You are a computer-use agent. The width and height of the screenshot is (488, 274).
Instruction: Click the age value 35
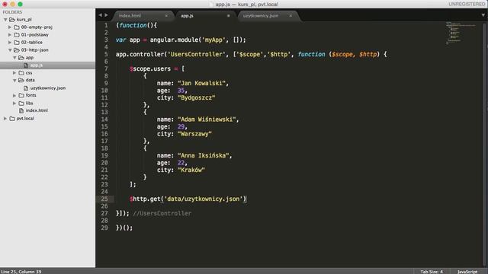181,91
